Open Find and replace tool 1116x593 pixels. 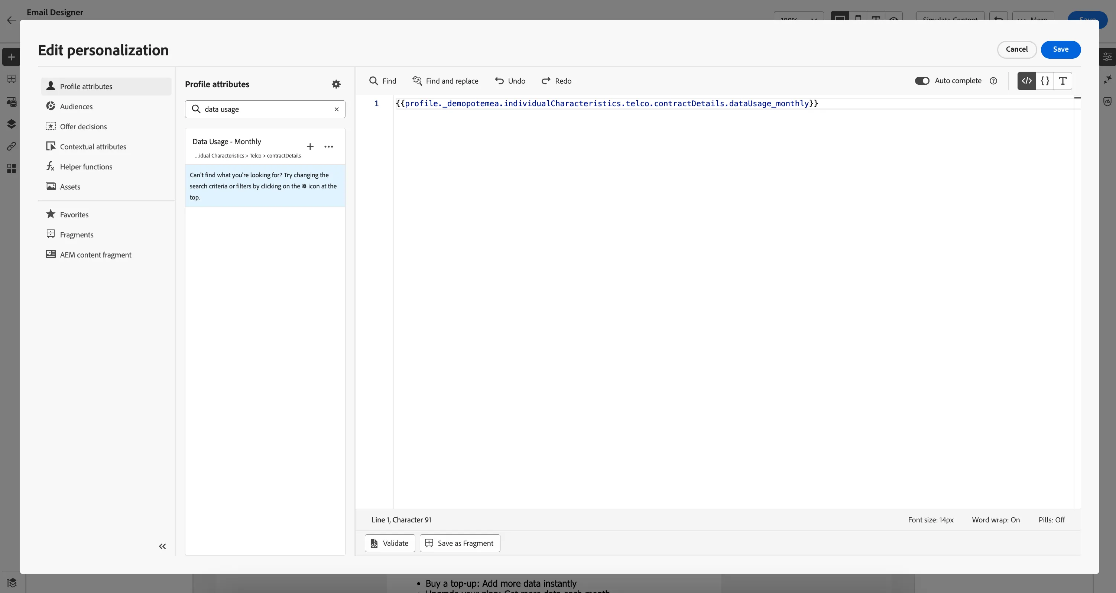[445, 81]
